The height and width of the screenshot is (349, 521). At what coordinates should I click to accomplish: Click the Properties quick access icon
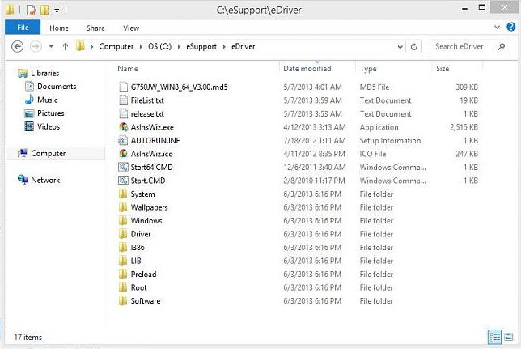pyautogui.click(x=31, y=10)
